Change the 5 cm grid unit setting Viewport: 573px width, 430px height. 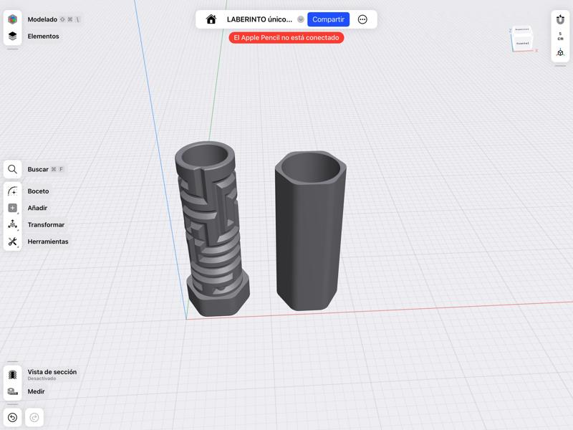click(x=560, y=37)
